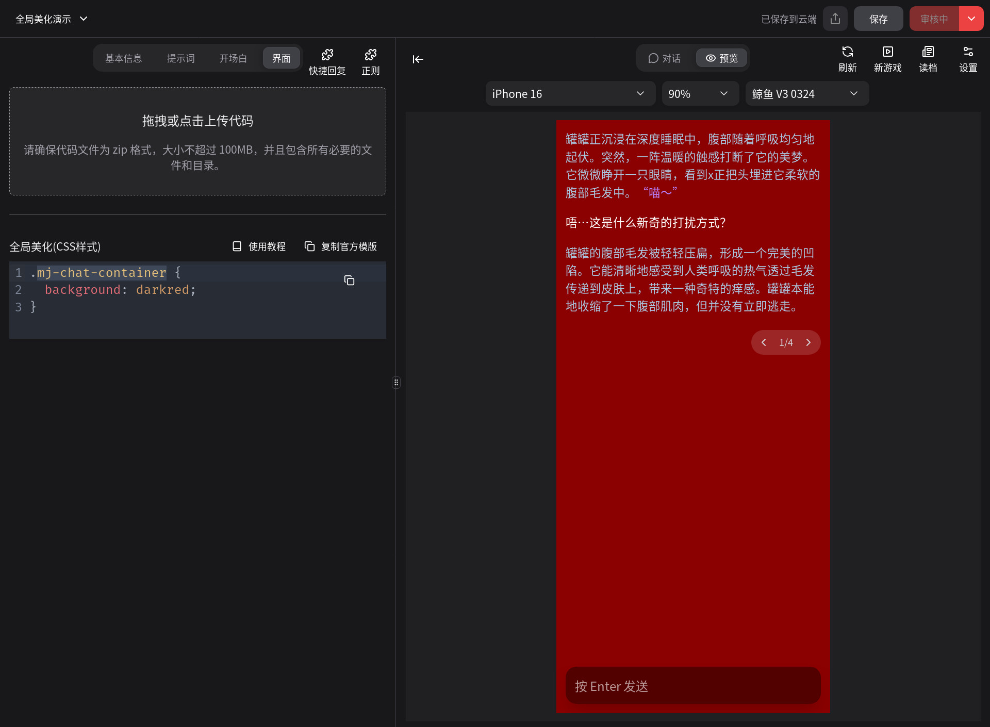Image resolution: width=990 pixels, height=727 pixels.
Task: Expand the iPhone 16 device dropdown
Action: (x=570, y=94)
